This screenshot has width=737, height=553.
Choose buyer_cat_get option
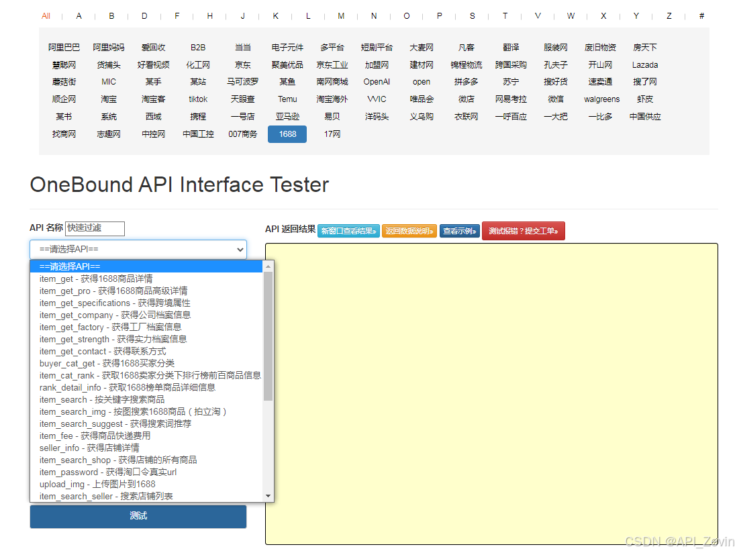pos(146,363)
